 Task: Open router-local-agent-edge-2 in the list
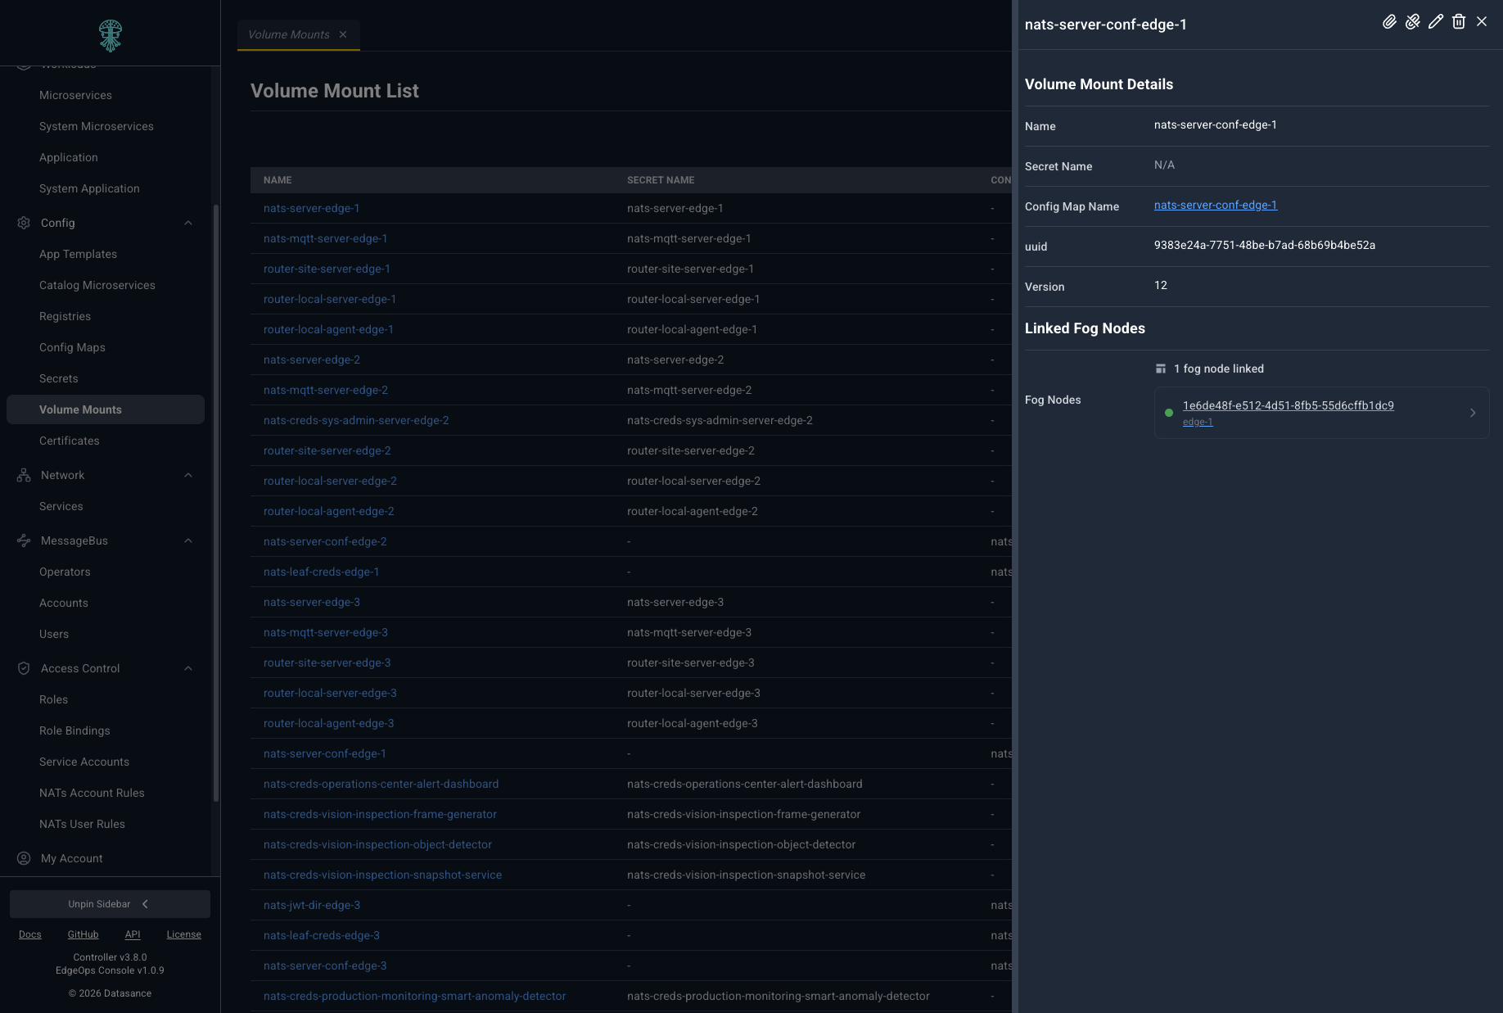329,511
